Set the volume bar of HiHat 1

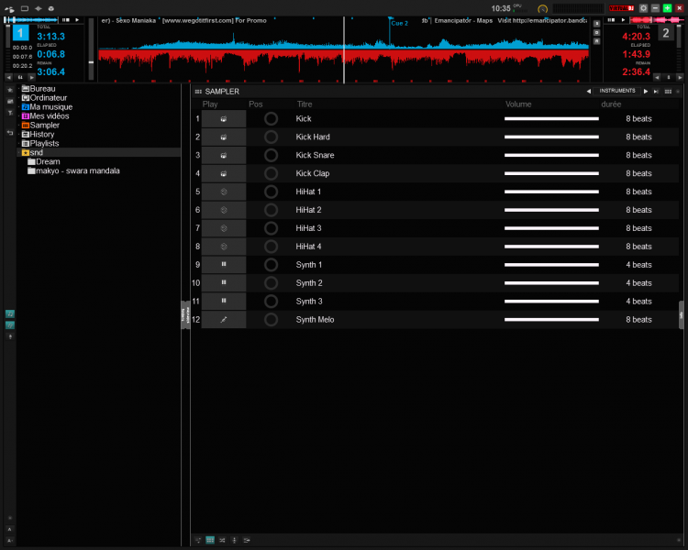[x=551, y=192]
